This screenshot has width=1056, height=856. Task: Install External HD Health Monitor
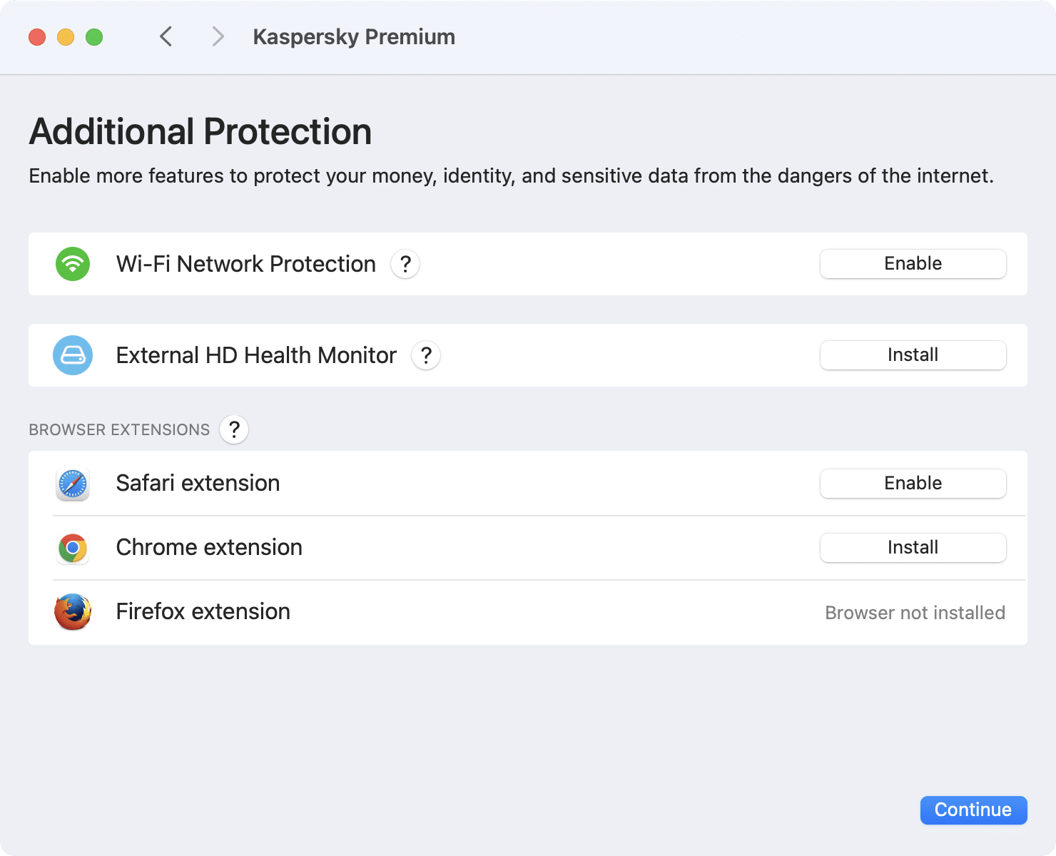(913, 355)
